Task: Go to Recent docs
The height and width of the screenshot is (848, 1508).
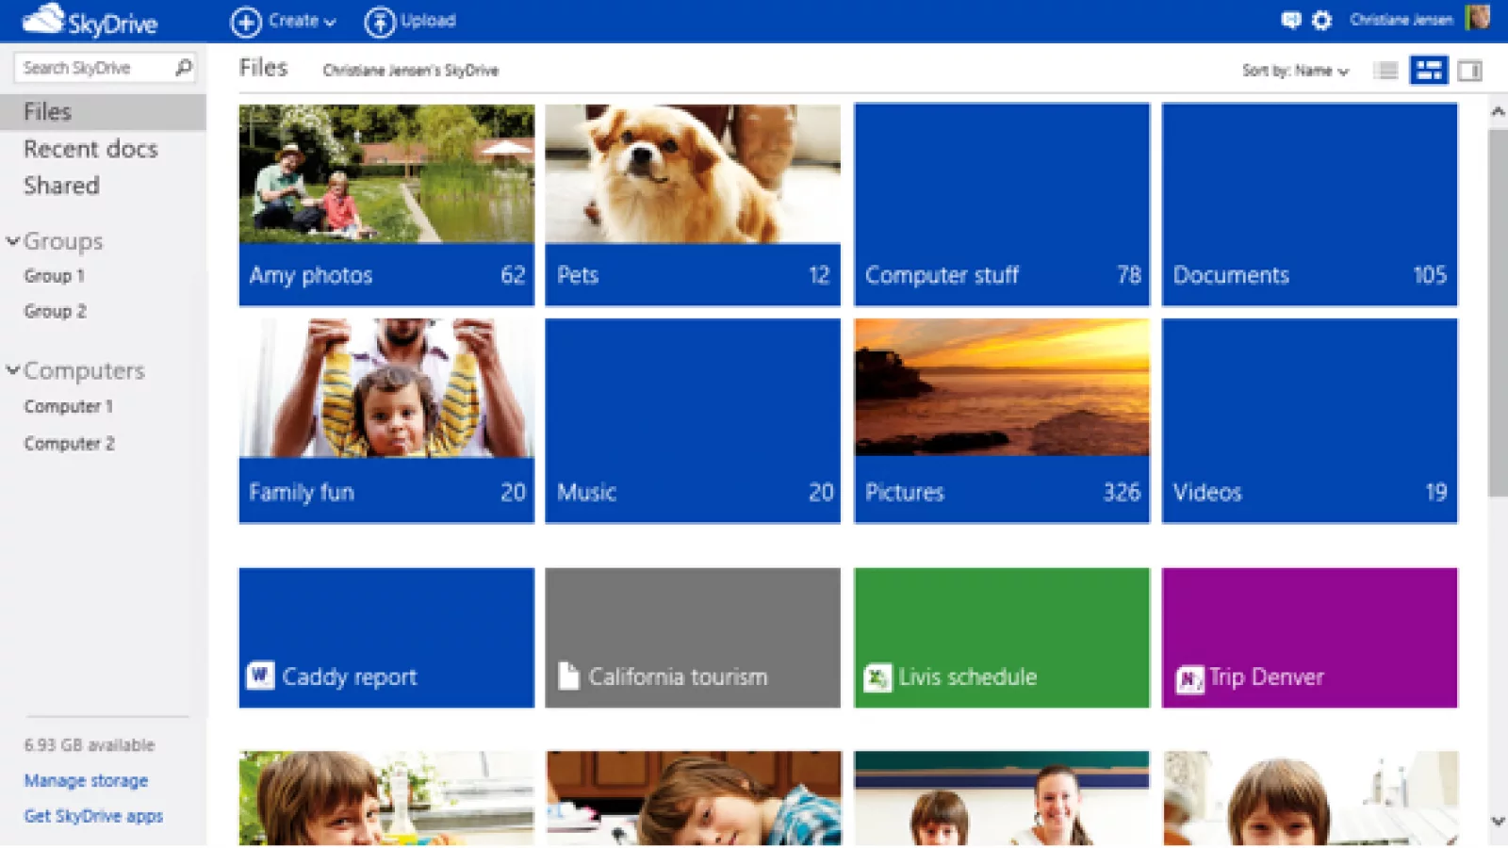Action: (90, 149)
